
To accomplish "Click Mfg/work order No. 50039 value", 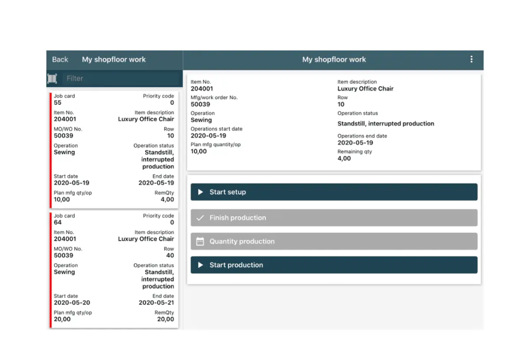I will [200, 104].
